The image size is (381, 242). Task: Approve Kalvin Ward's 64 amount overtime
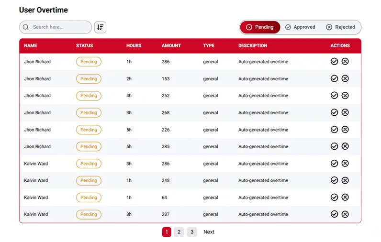(334, 198)
